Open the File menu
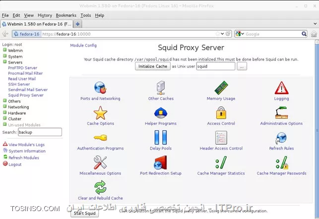 pos(5,15)
